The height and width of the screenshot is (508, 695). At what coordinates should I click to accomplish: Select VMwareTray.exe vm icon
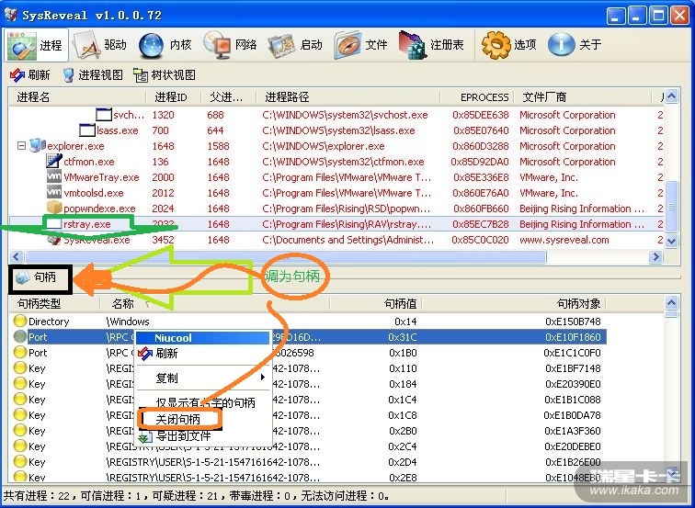[x=54, y=176]
